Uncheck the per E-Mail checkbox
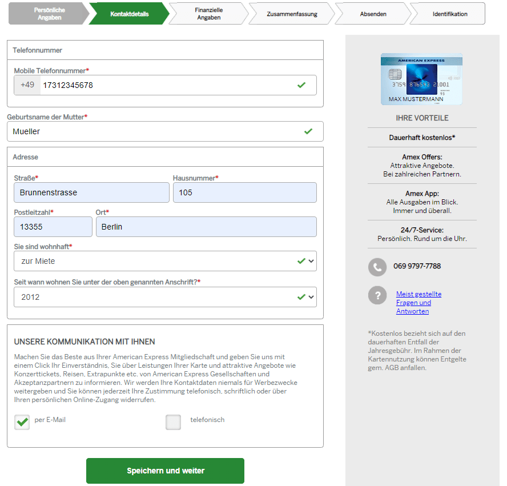Screen dimensions: 507x486 22,422
